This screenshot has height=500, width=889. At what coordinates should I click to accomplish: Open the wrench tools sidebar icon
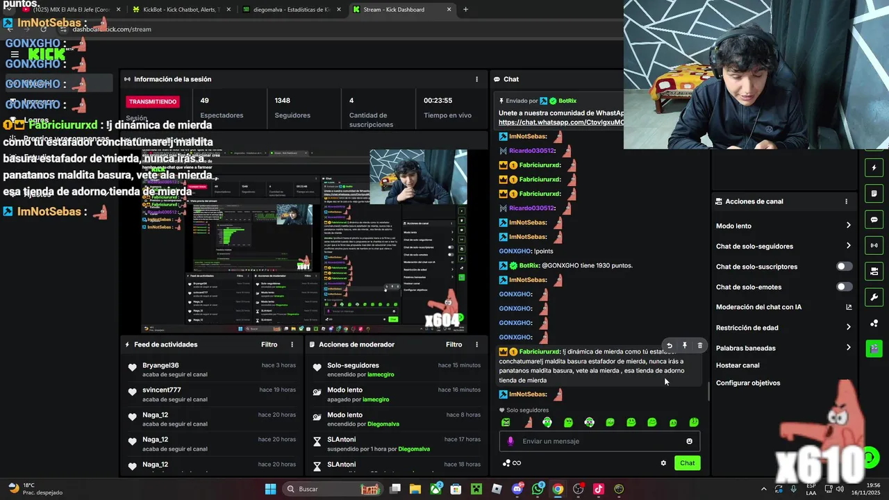point(874,297)
